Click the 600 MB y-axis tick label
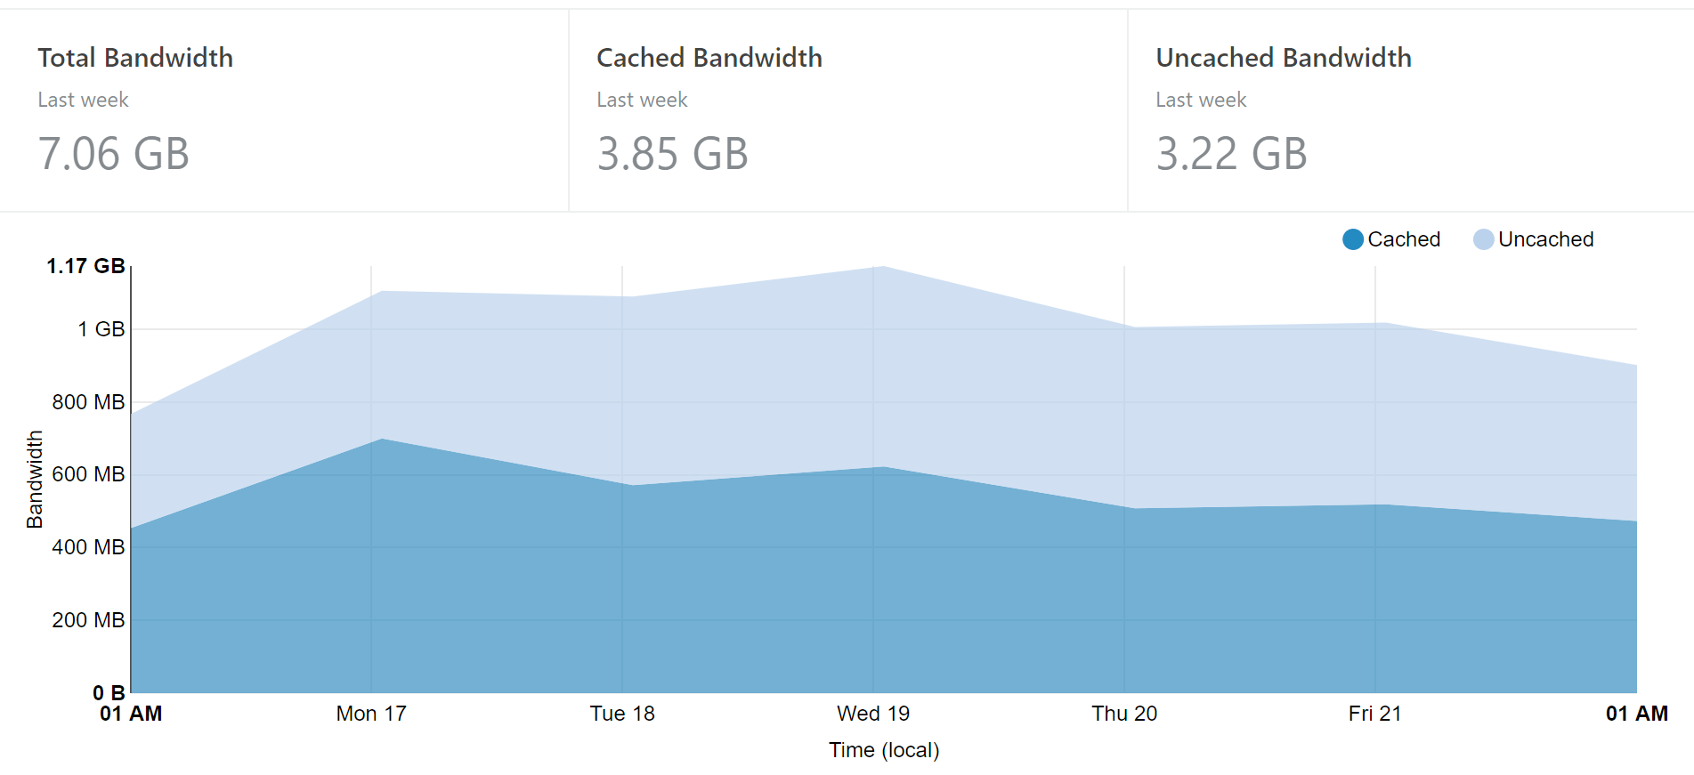The image size is (1694, 775). point(88,474)
